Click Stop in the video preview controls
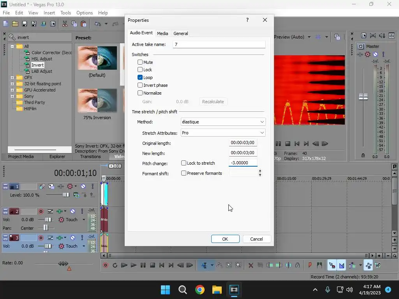Image resolution: width=399 pixels, height=299 pixels. [x=288, y=144]
